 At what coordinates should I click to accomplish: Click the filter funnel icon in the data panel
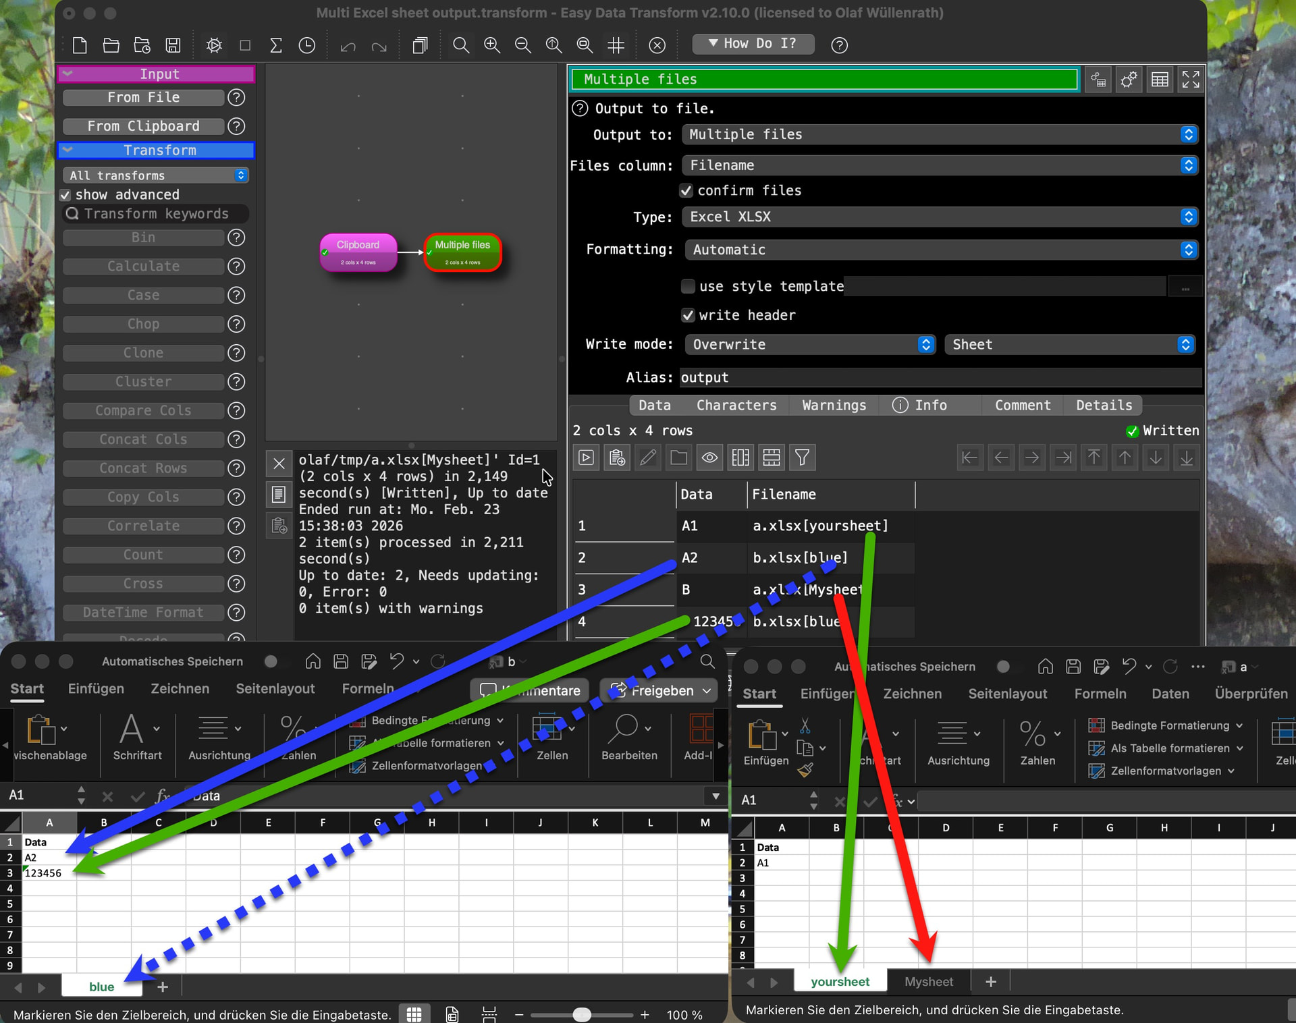click(x=802, y=458)
